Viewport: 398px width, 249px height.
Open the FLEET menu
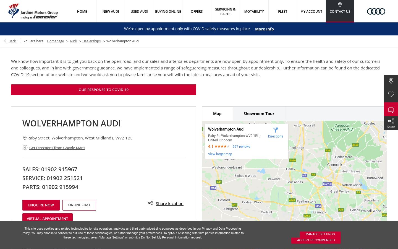(x=283, y=11)
